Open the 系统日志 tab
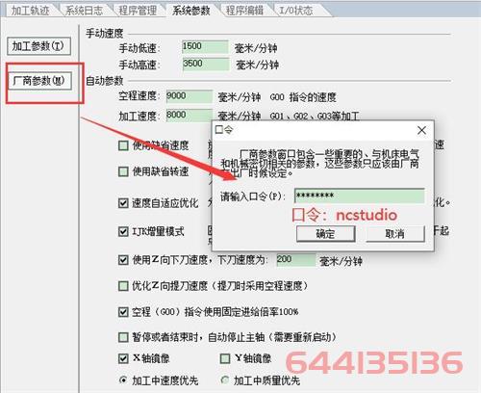This screenshot has height=393, width=481. point(84,11)
